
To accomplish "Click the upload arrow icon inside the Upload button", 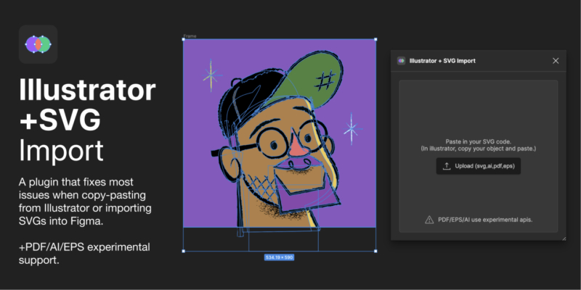I will point(447,166).
